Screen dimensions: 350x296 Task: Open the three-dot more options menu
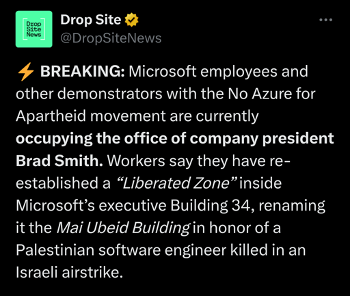coord(325,20)
